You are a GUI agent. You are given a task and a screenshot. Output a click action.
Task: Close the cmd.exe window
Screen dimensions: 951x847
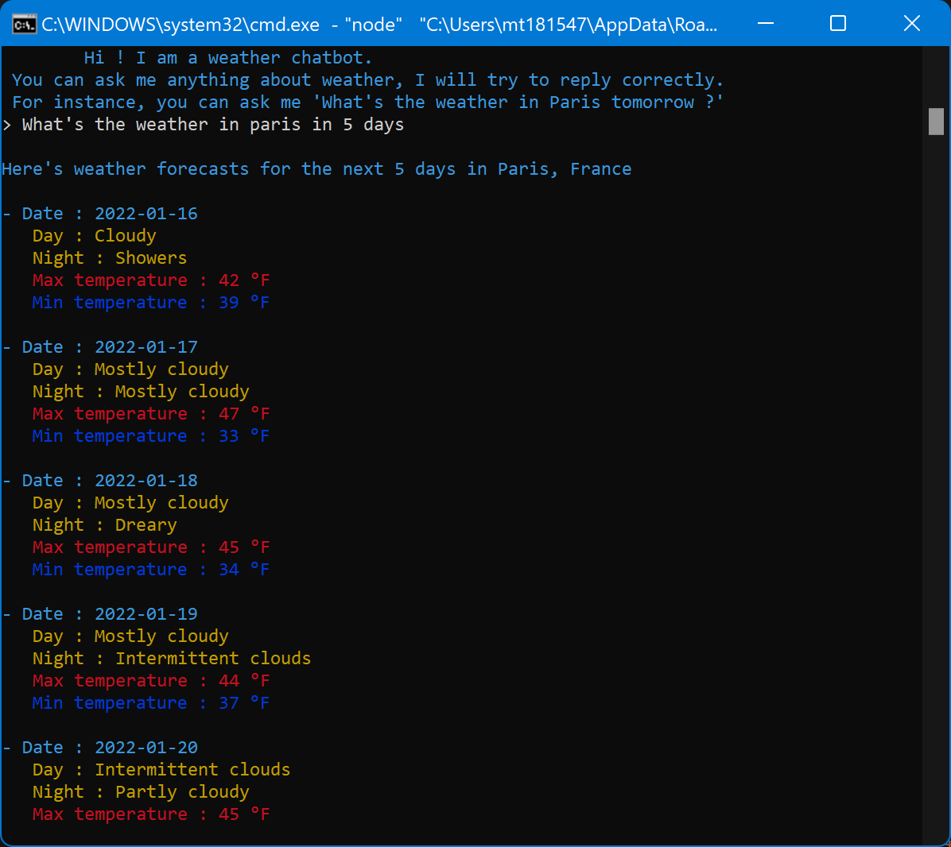click(x=911, y=24)
